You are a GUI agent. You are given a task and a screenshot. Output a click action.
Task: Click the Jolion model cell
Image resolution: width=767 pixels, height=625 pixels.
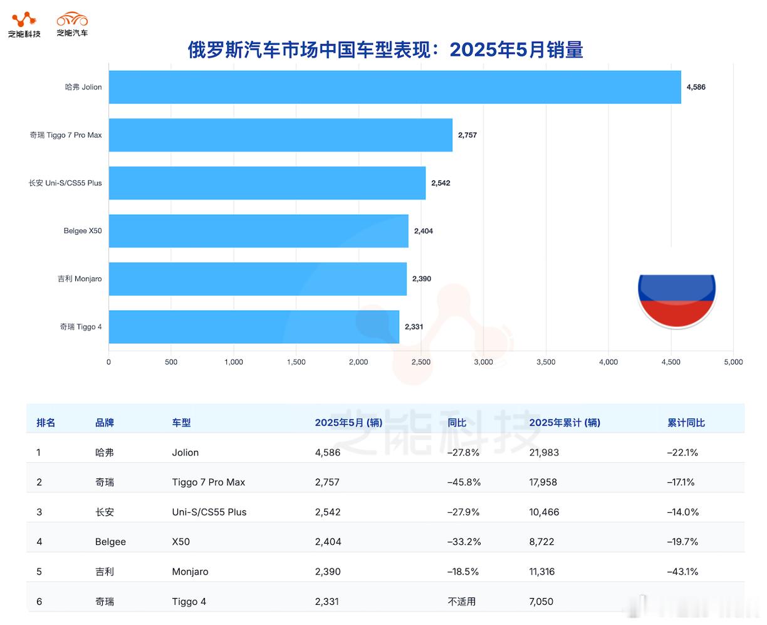(185, 452)
